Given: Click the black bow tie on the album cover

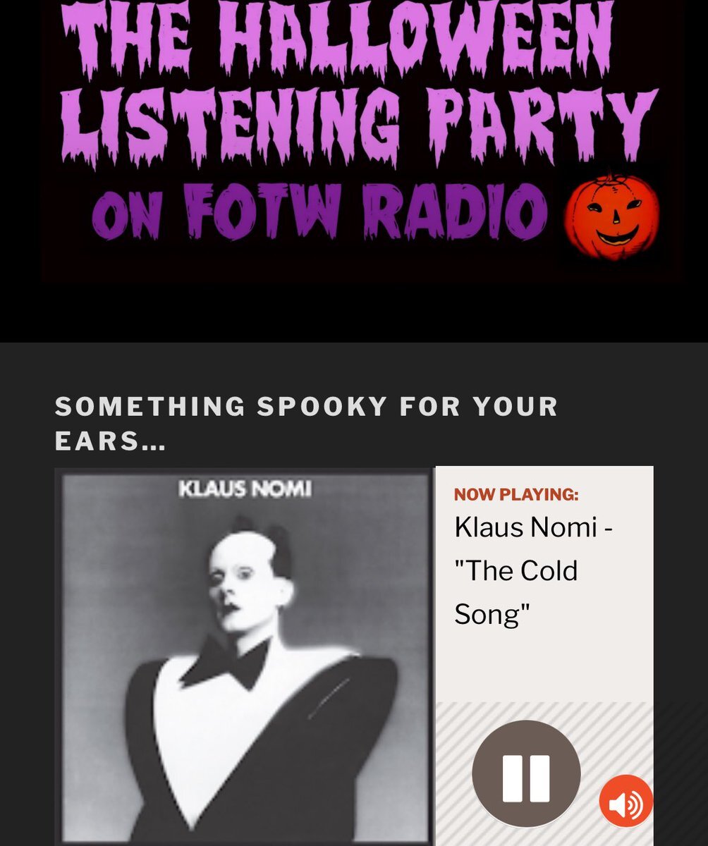Looking at the screenshot, I should [x=225, y=663].
